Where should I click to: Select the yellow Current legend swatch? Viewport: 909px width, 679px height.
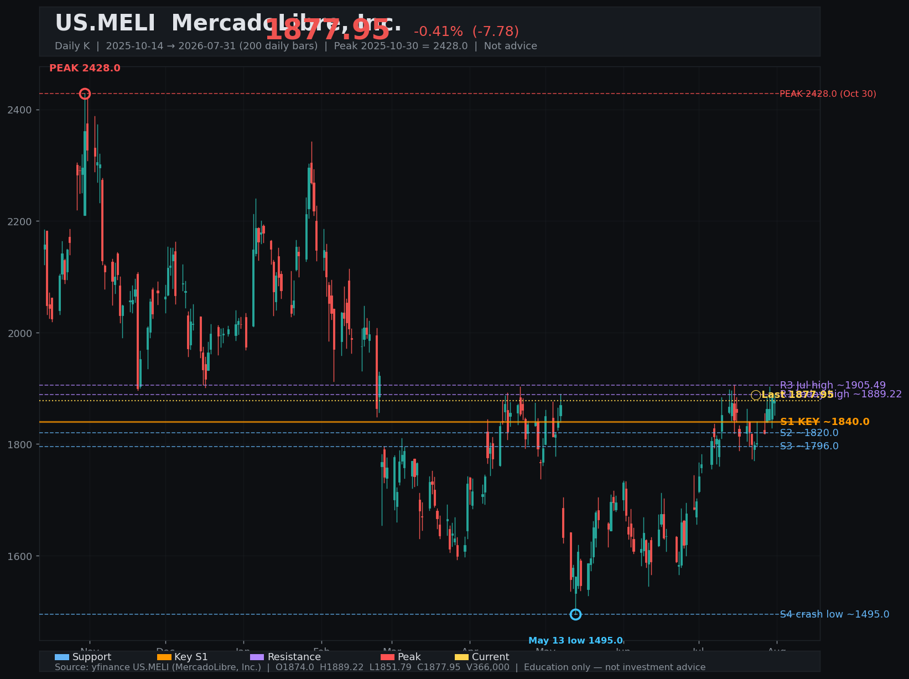pos(461,657)
